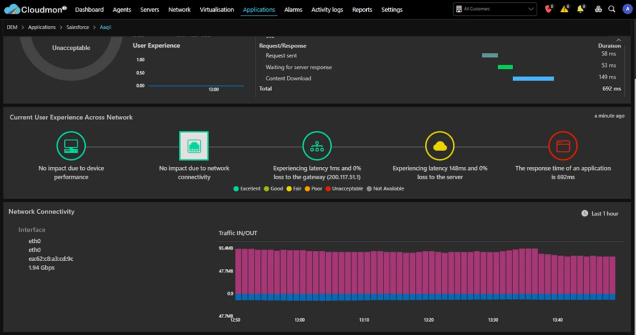Click the Request sent timing bar

click(x=490, y=55)
